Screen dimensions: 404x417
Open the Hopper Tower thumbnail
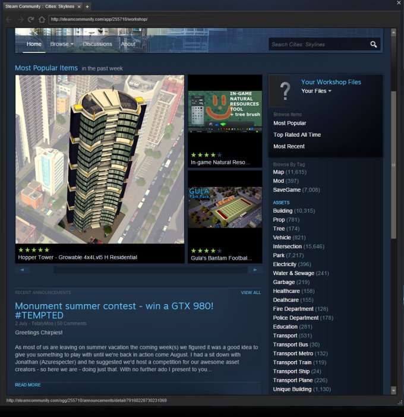[100, 159]
